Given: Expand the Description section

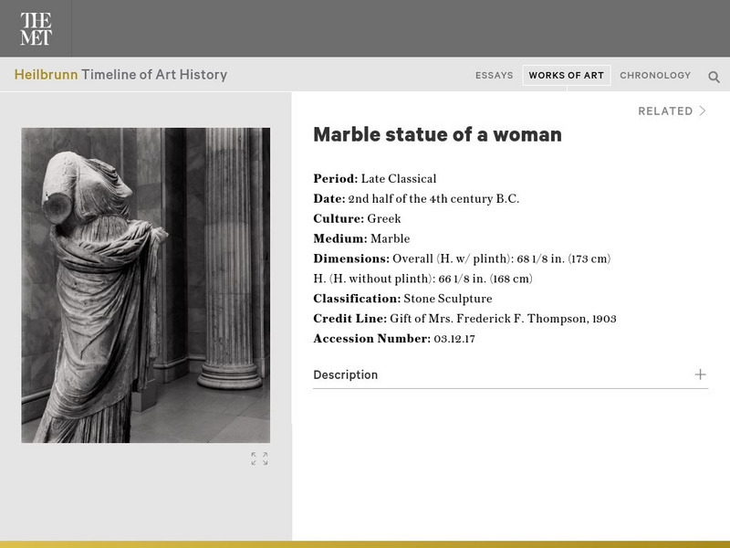Looking at the screenshot, I should (x=345, y=374).
